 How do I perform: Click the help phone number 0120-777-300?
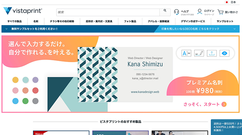(187, 14)
